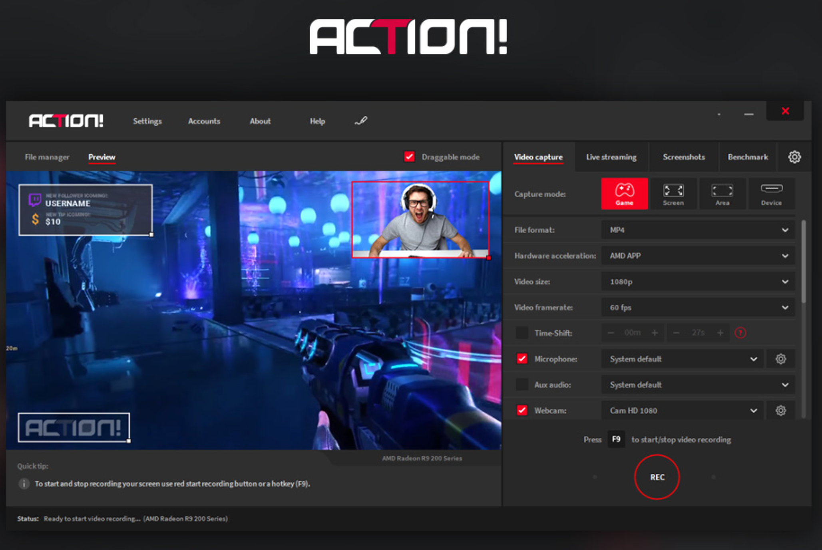Screen dimensions: 822x550
Task: Click the AMD Radeon R9 200 Series label
Action: click(422, 458)
